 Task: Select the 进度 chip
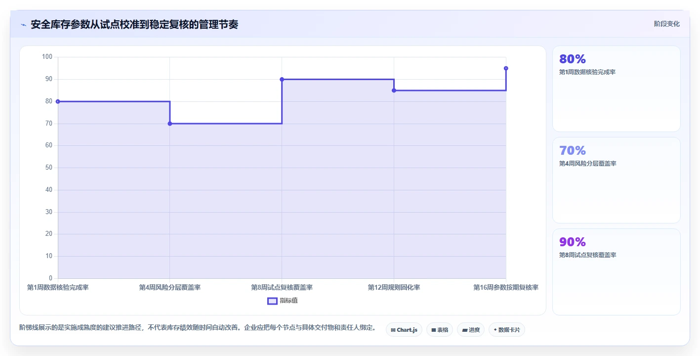pos(470,330)
